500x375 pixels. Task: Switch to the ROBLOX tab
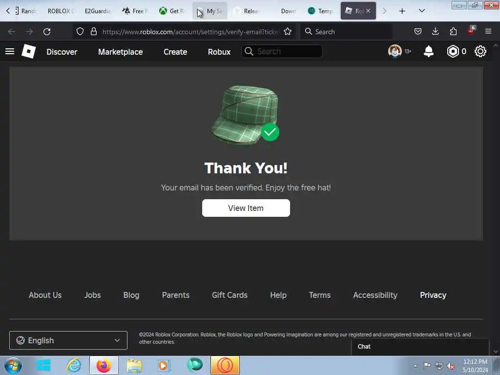(61, 11)
